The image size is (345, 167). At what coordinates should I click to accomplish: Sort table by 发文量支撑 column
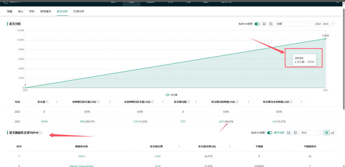(x=179, y=146)
